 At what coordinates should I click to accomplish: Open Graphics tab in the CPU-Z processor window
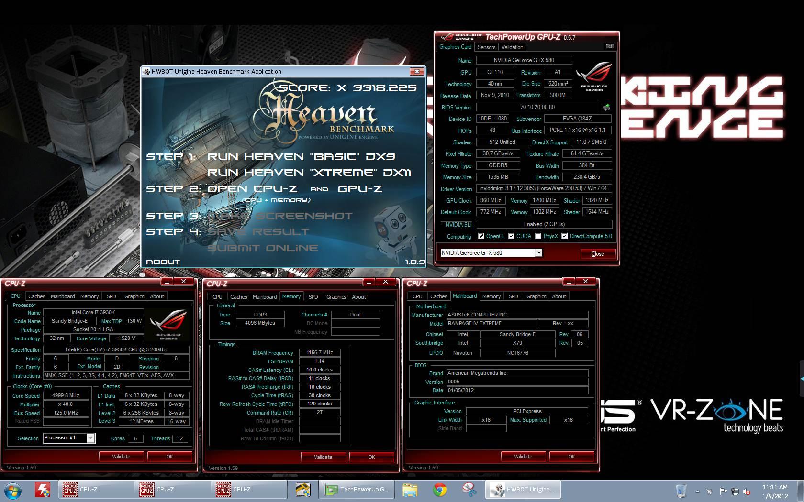[x=134, y=296]
